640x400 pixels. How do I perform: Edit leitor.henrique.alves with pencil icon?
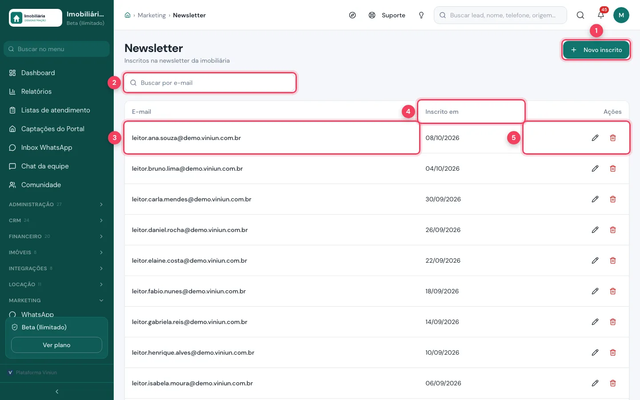click(595, 352)
